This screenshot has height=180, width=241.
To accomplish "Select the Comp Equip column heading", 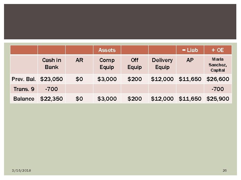I will click(x=107, y=63).
